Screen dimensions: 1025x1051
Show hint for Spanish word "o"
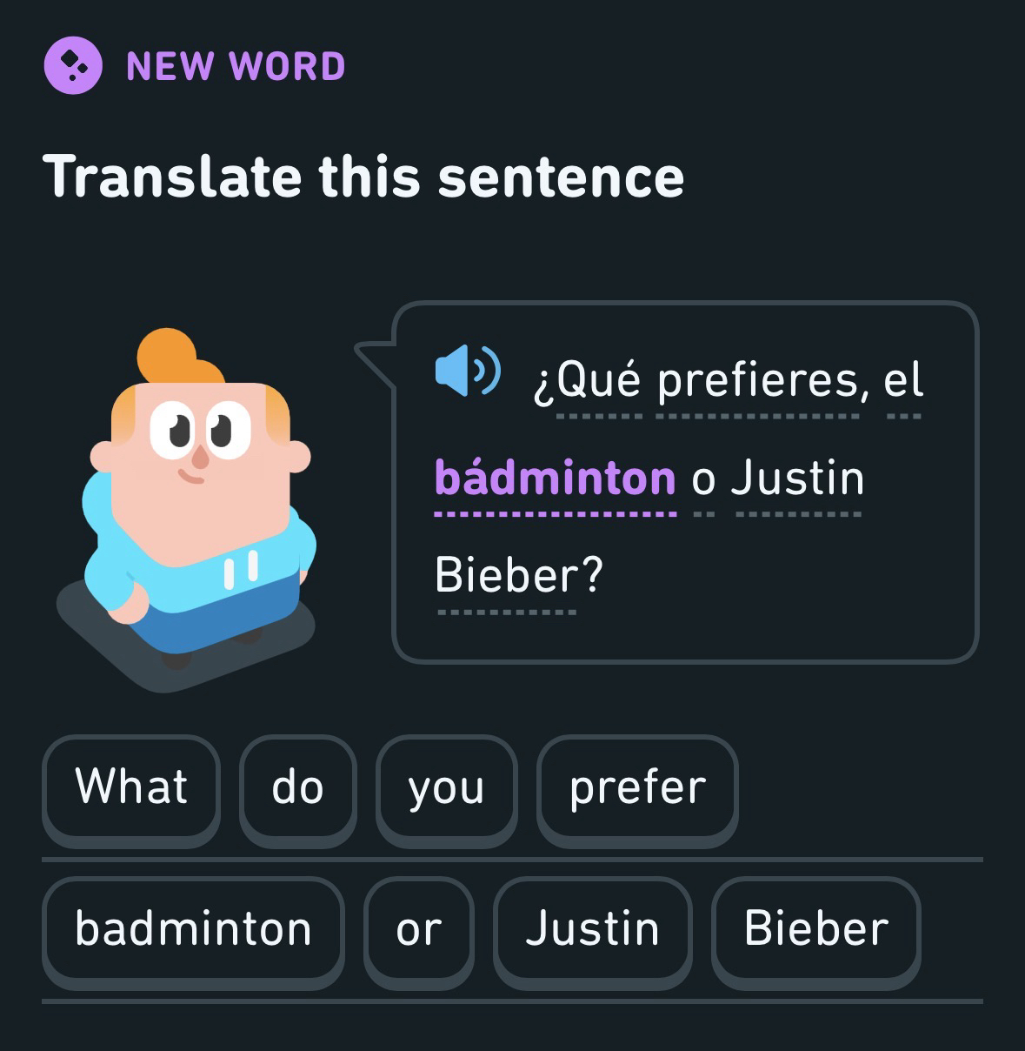tap(703, 480)
